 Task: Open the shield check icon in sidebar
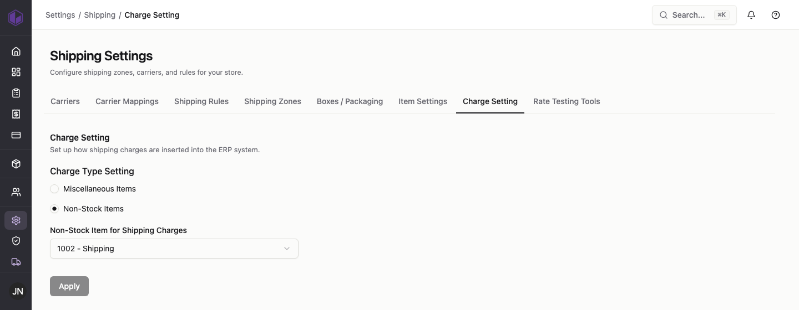point(16,241)
